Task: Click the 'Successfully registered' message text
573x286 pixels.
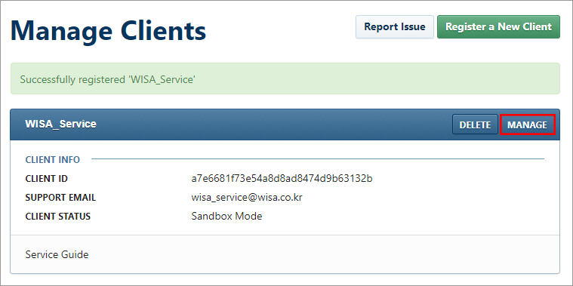Action: tap(107, 79)
